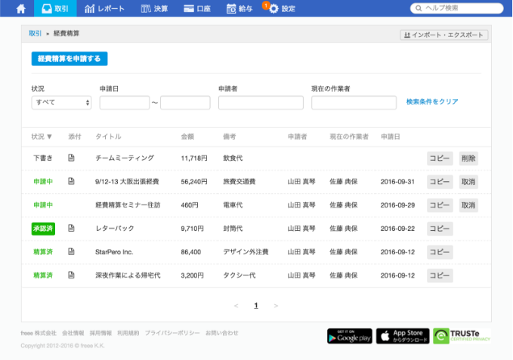Open attachment icon for レターパック row
The width and height of the screenshot is (513, 360).
[72, 228]
